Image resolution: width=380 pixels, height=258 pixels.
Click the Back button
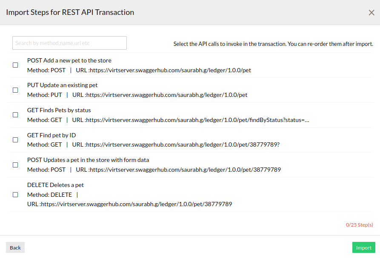[x=15, y=247]
